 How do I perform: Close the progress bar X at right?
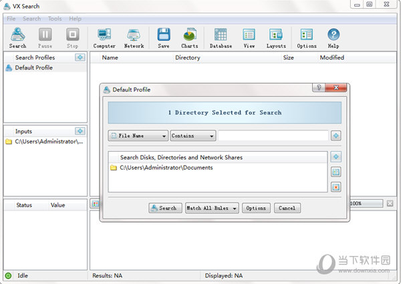pyautogui.click(x=390, y=204)
